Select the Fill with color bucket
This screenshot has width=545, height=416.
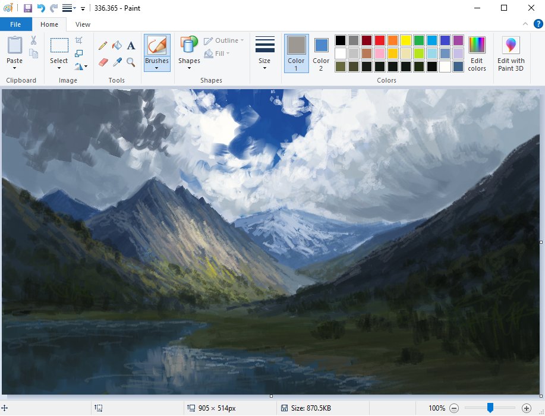[x=116, y=46]
